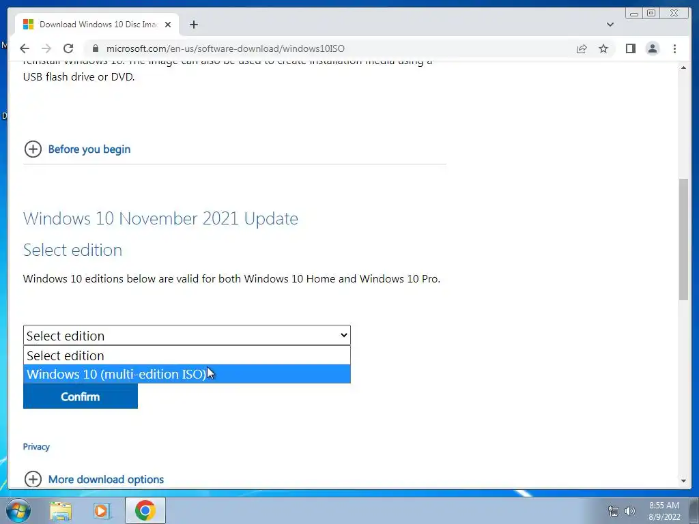The image size is (699, 524).
Task: Open the network tray icon
Action: click(614, 511)
